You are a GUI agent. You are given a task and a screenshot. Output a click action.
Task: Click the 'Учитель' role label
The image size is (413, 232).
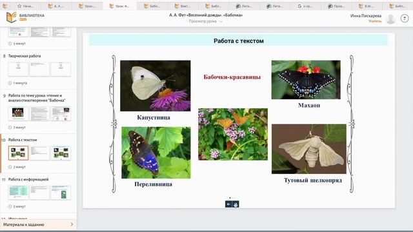click(375, 21)
